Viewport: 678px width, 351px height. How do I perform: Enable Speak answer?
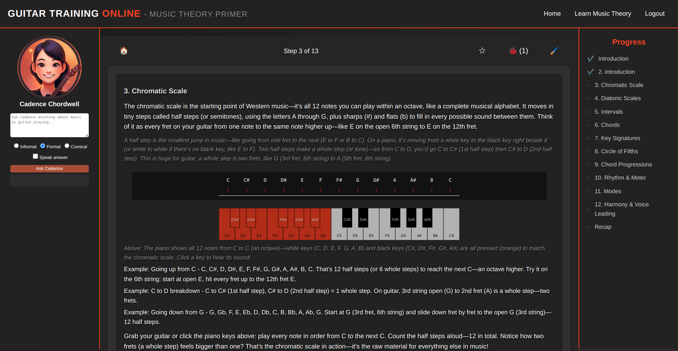pyautogui.click(x=35, y=156)
